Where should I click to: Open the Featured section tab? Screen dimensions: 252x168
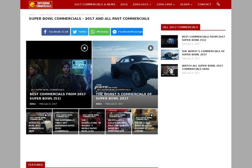[x=36, y=165]
